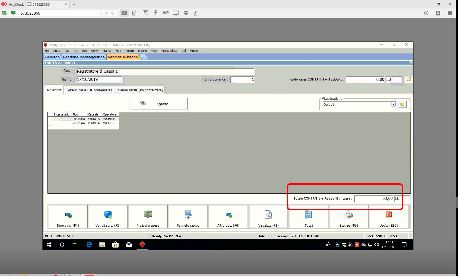Click the Totale CONTANTI + ASSEGNI amount field
The width and height of the screenshot is (458, 276).
pyautogui.click(x=374, y=198)
